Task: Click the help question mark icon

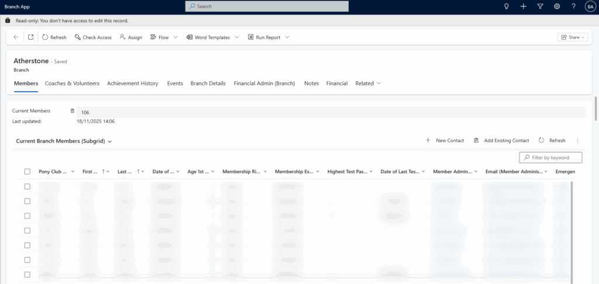Action: tap(574, 6)
